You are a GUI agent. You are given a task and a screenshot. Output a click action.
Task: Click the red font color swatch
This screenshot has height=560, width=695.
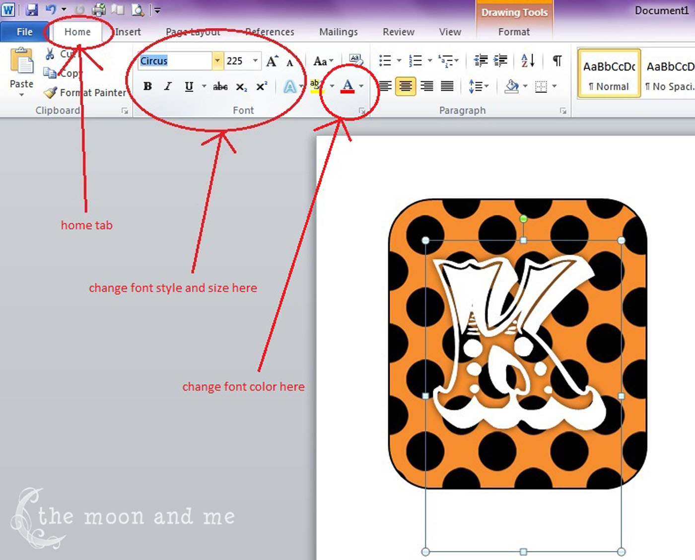pyautogui.click(x=348, y=92)
